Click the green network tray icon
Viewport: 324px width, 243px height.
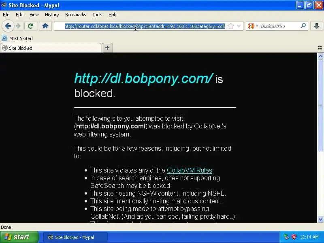click(x=286, y=237)
